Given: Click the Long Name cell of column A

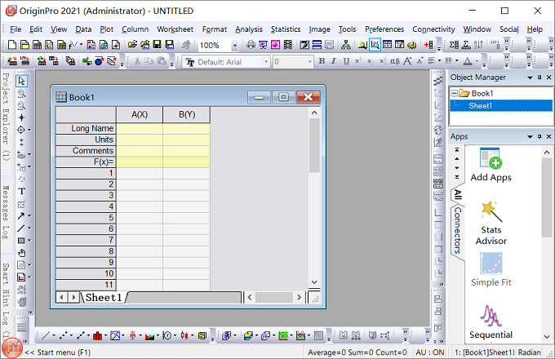Looking at the screenshot, I should pos(140,128).
